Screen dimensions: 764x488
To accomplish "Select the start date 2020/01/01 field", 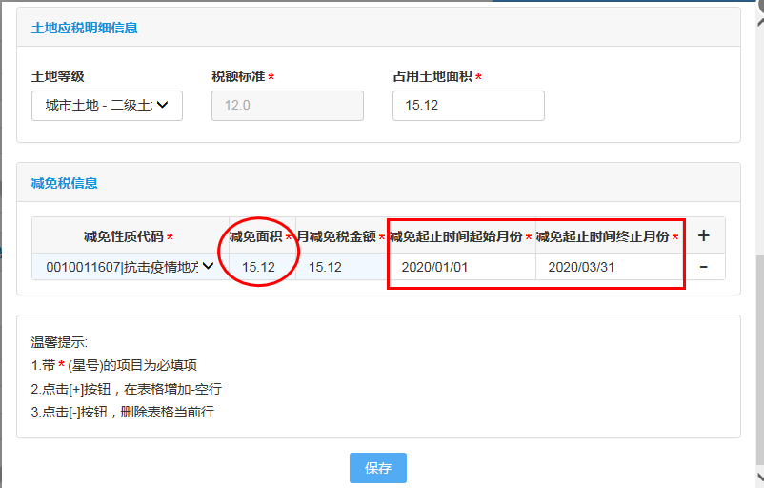I will click(462, 267).
